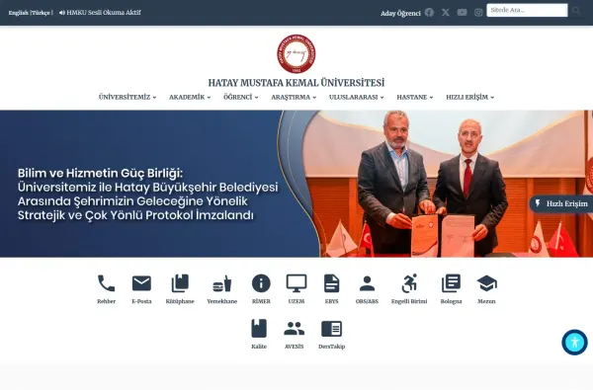Open the DersTakip icon
The height and width of the screenshot is (390, 593).
332,329
